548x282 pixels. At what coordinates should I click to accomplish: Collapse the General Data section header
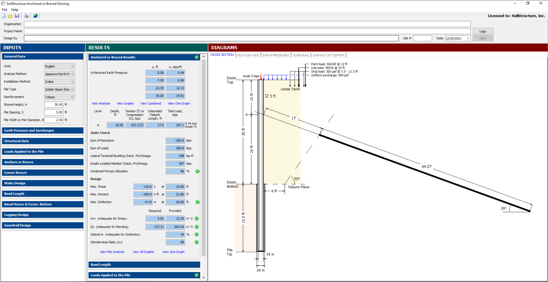pos(42,56)
